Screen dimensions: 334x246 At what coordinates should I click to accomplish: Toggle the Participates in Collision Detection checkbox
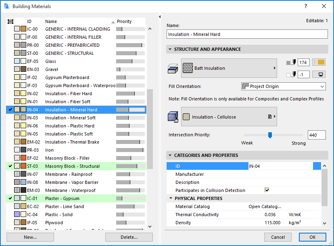click(267, 190)
